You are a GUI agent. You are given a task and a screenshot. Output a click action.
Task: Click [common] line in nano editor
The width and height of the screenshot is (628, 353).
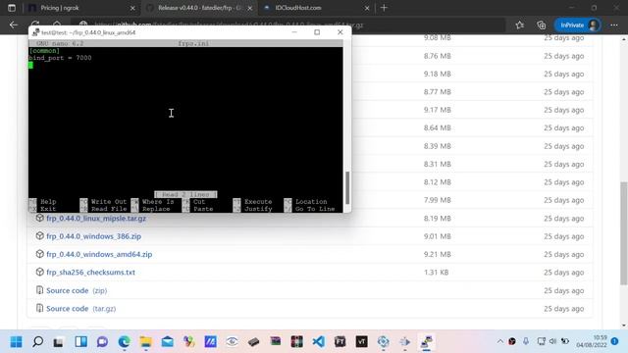coord(44,51)
